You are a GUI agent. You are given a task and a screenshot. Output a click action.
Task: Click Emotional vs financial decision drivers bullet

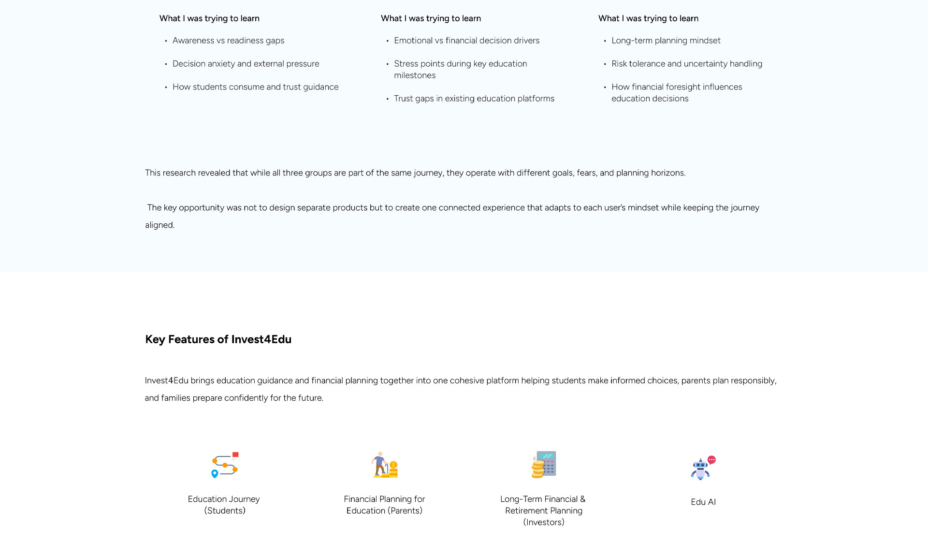coord(466,41)
